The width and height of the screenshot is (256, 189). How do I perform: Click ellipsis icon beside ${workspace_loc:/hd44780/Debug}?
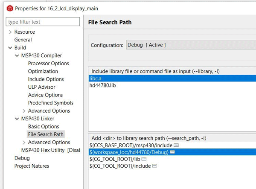(172, 152)
